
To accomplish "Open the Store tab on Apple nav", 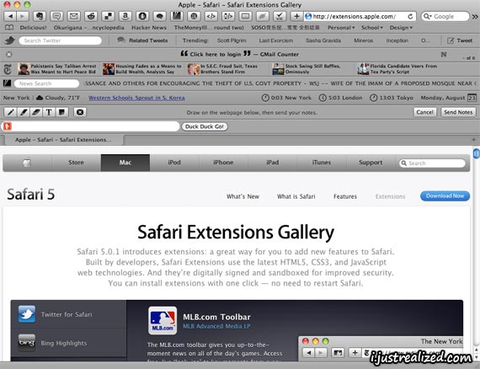I will point(76,163).
